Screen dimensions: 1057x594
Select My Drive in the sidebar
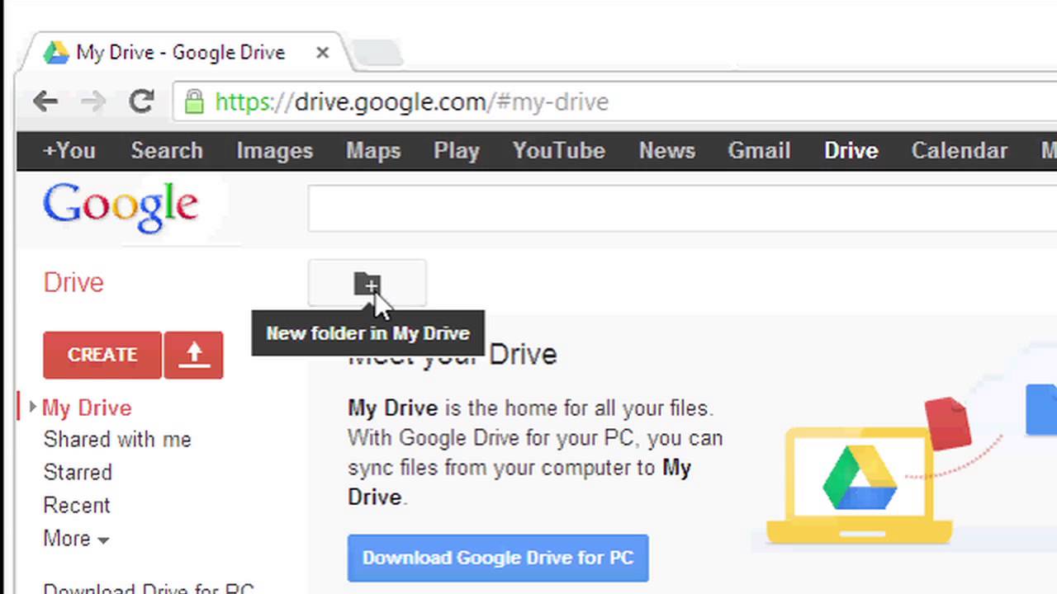pyautogui.click(x=87, y=408)
